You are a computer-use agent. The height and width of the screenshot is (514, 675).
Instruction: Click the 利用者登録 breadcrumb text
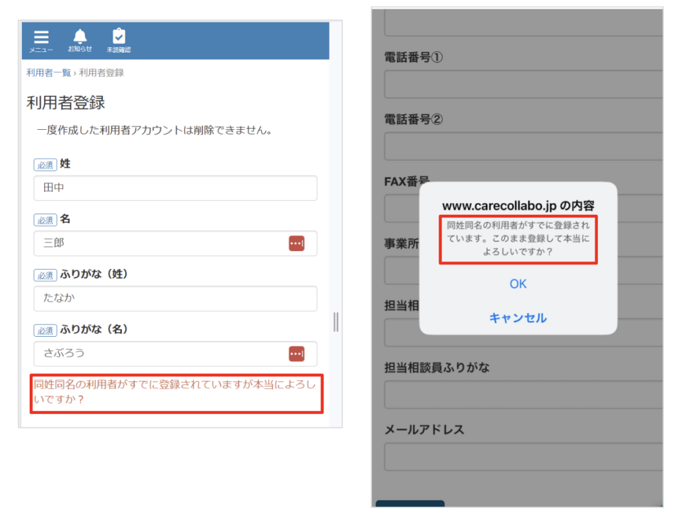point(102,72)
